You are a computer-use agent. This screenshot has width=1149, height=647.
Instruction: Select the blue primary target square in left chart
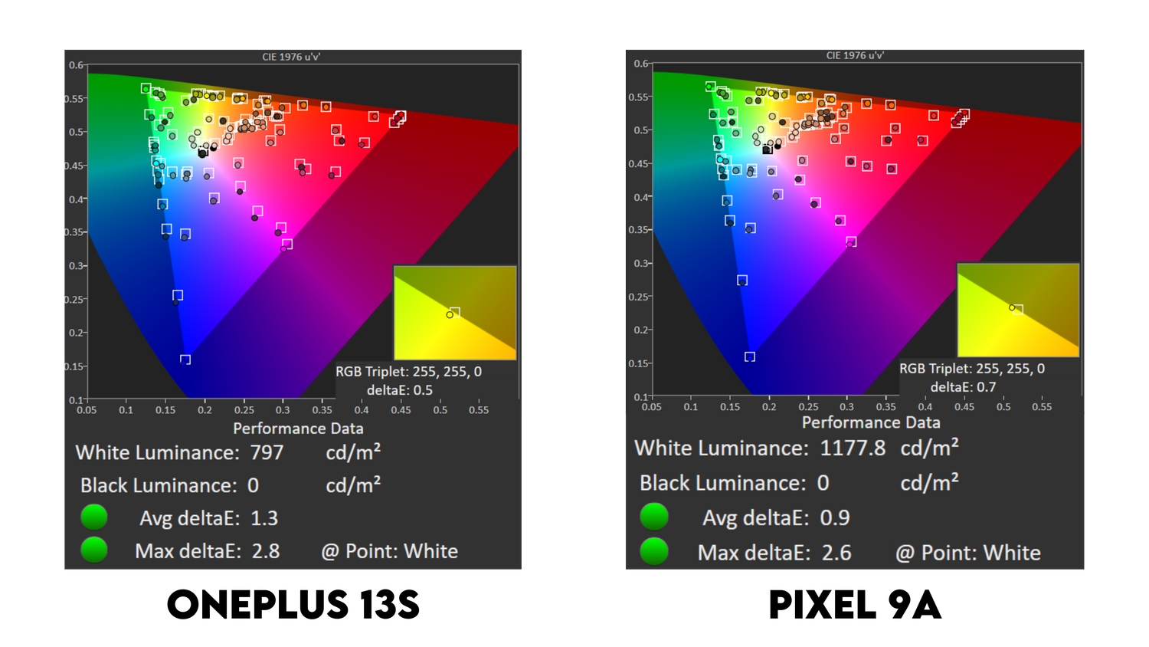pos(185,360)
